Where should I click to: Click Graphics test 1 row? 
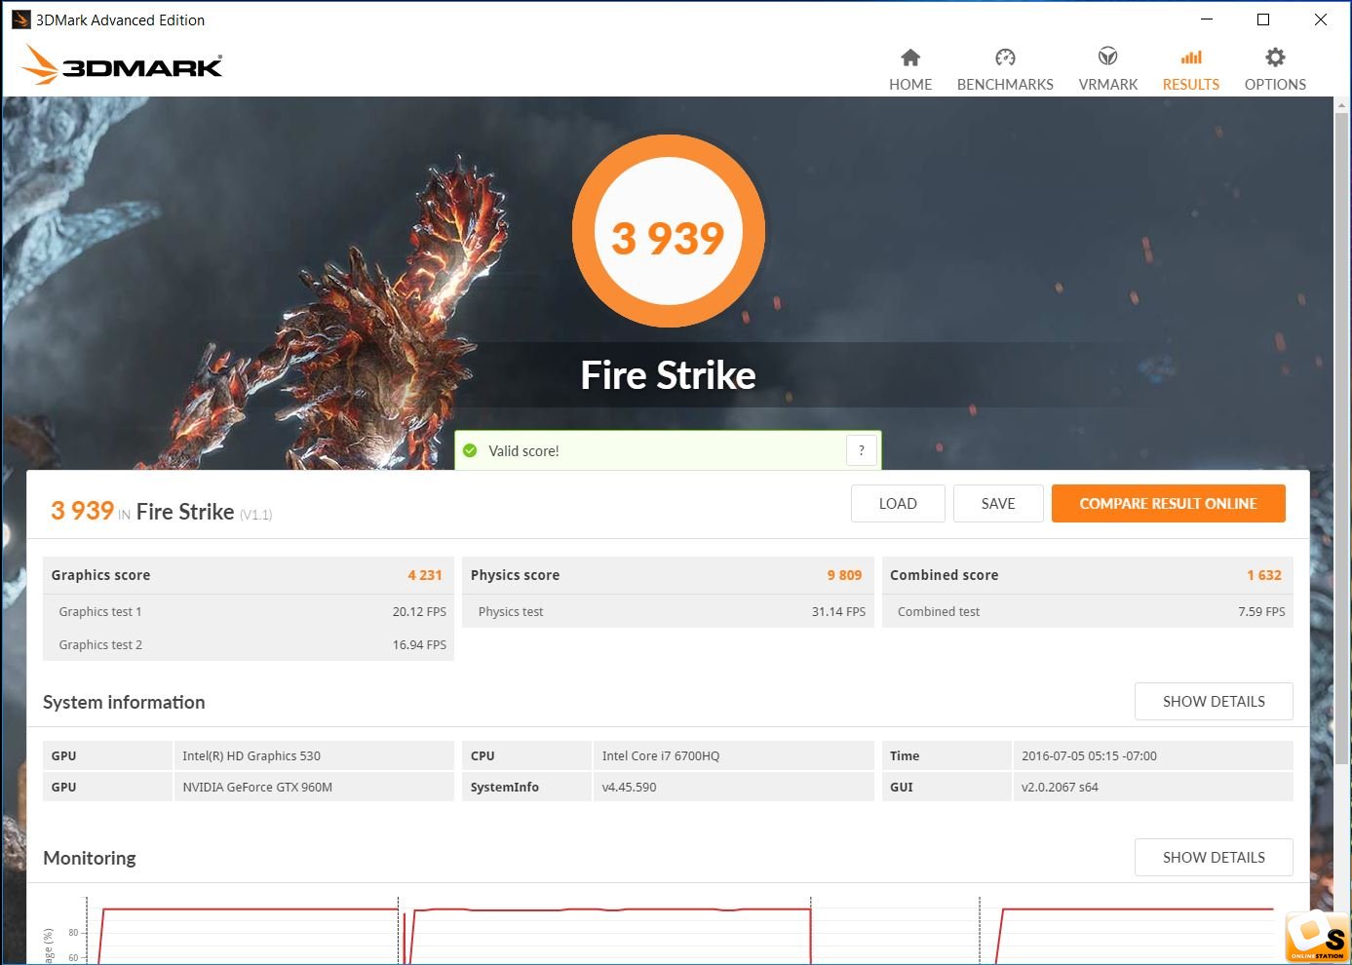pos(249,612)
